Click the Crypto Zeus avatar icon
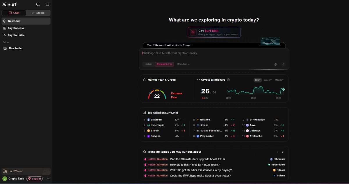Viewport: 349px width, 184px height. pos(5,179)
